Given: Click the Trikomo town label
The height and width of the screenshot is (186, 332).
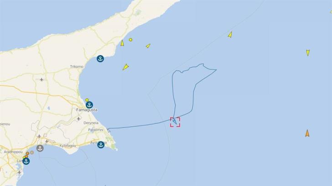Looking at the screenshot, I should point(77,66).
